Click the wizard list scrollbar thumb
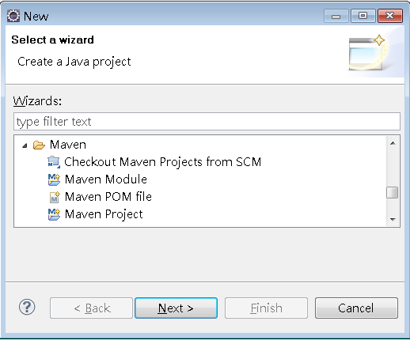This screenshot has height=340, width=410. pos(393,192)
